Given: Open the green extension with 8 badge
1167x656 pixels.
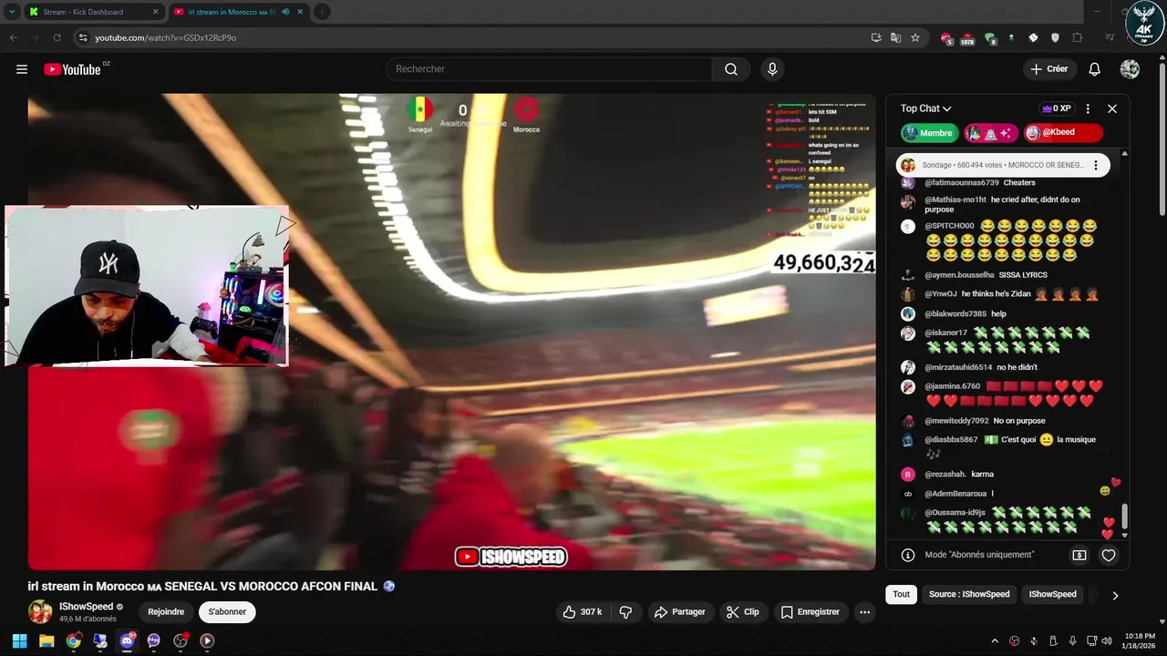Looking at the screenshot, I should [990, 38].
